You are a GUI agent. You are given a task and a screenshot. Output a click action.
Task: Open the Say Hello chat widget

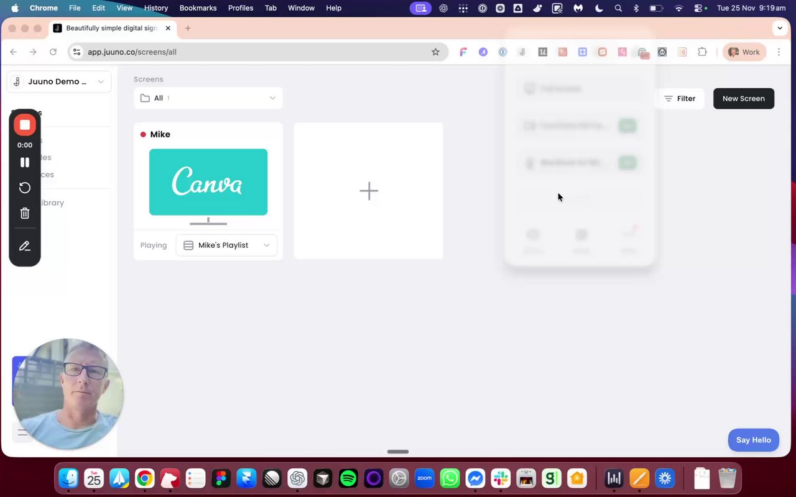click(754, 440)
